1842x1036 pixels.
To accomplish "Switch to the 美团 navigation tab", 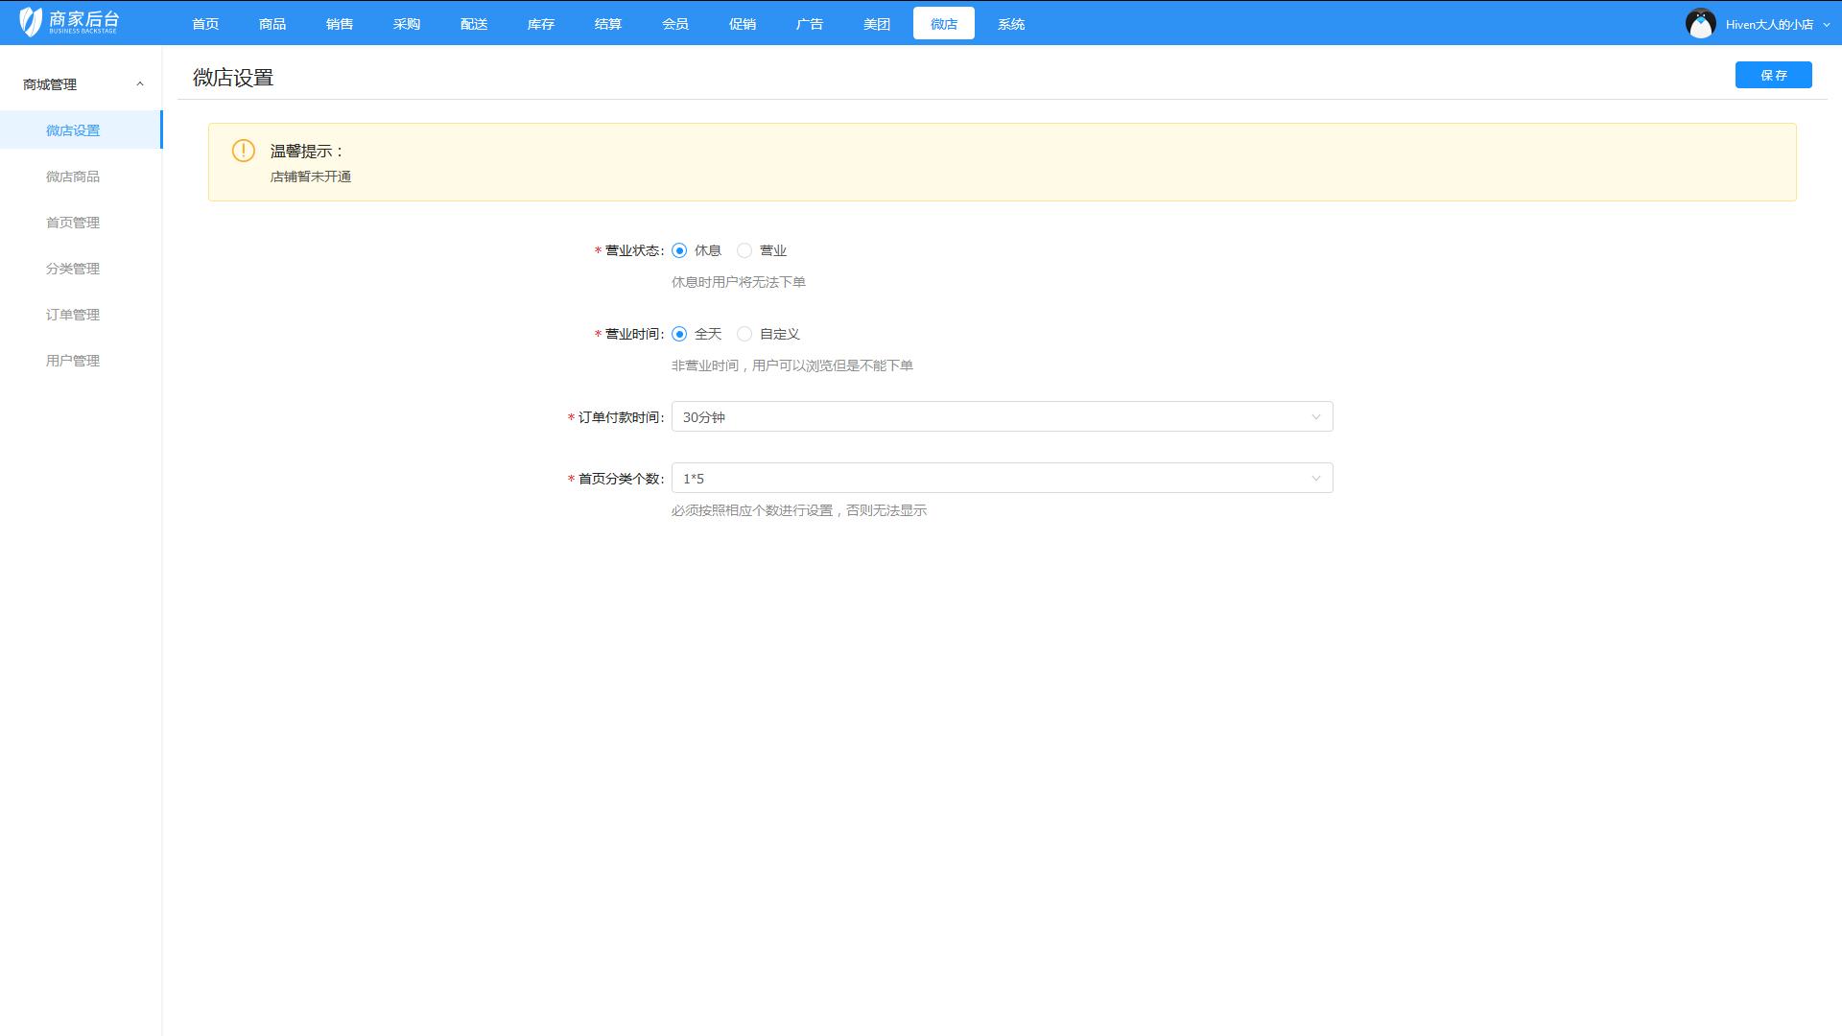I will tap(876, 23).
